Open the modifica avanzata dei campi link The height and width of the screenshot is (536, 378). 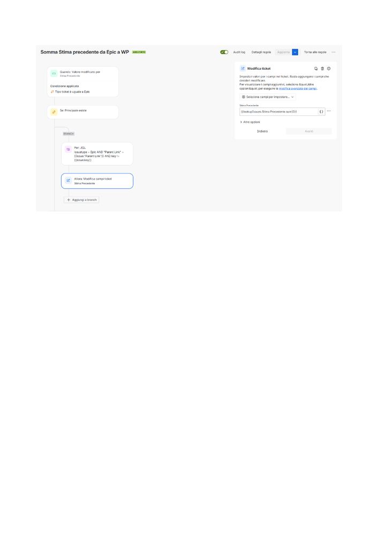(298, 89)
